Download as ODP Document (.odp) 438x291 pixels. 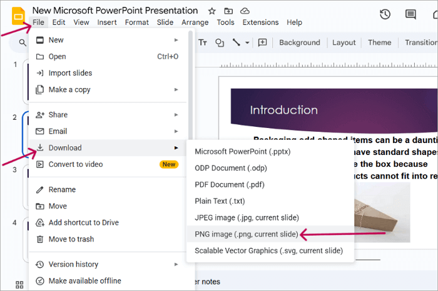click(270, 168)
